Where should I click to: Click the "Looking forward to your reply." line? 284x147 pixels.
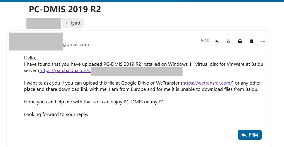(x=56, y=114)
